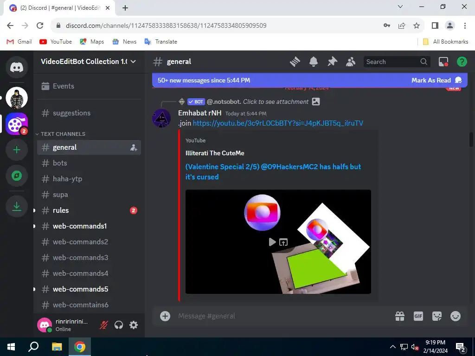Viewport: 475px width, 356px height.
Task: Open the Gmail bookmark
Action: point(19,42)
